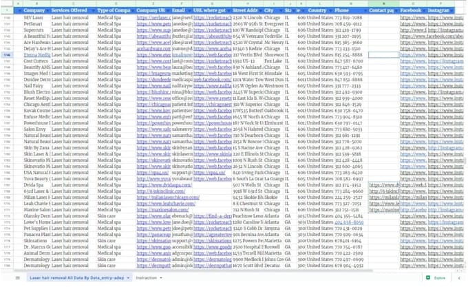Screen dimensions: 468x287
Task: Select the Street Address header cell
Action: pyautogui.click(x=248, y=10)
